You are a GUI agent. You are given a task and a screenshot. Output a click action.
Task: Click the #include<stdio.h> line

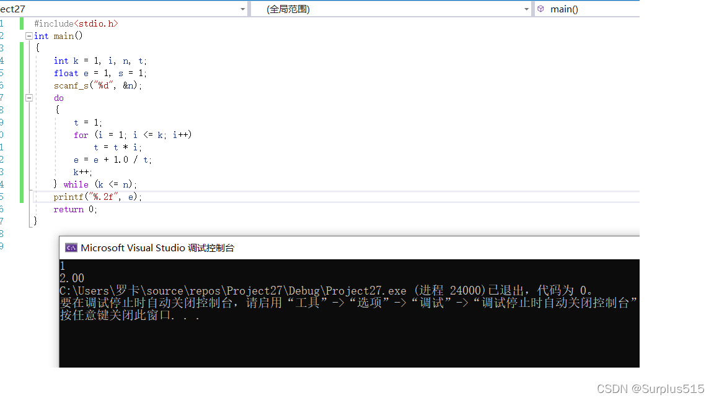point(76,24)
